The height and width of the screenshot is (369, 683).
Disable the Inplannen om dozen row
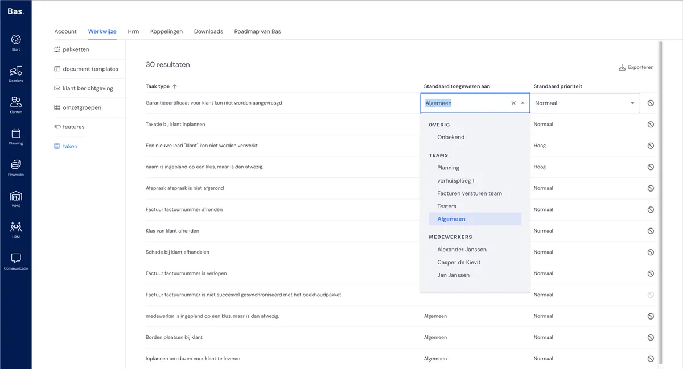(651, 359)
